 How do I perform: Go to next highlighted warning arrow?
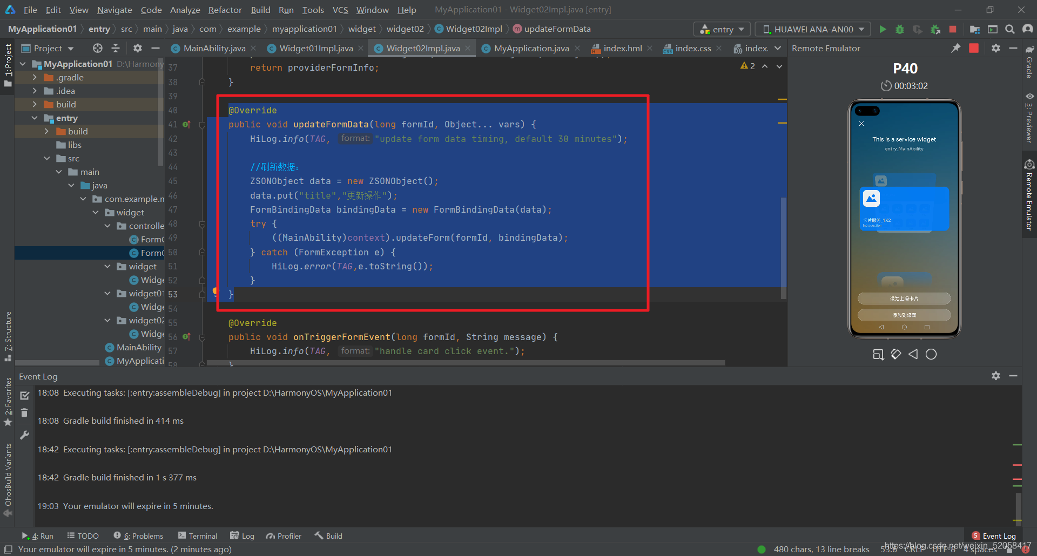point(779,66)
